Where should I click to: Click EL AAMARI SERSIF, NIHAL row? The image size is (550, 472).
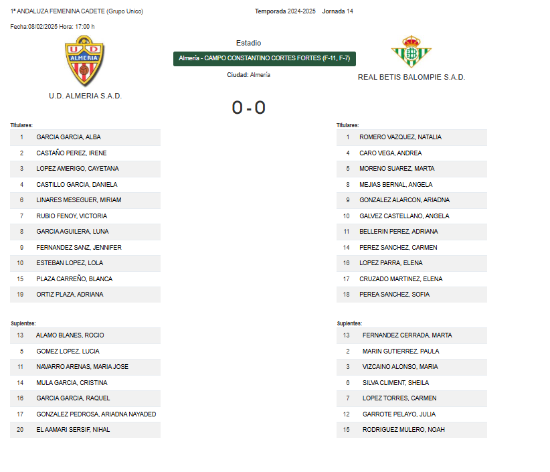point(85,430)
